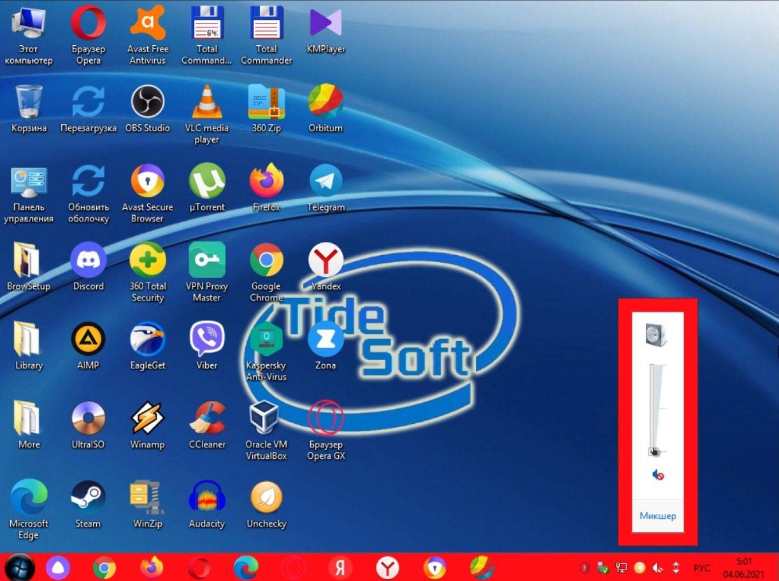
Task: Click the Steam desktop icon
Action: click(88, 498)
